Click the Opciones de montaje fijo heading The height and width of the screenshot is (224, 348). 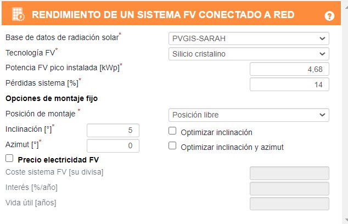coord(51,99)
